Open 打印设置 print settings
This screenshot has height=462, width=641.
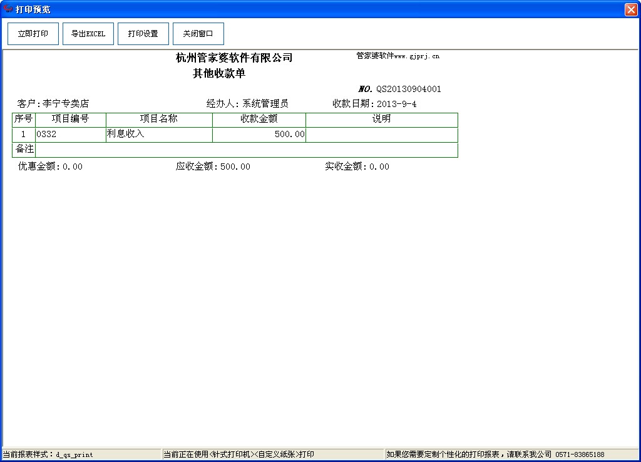click(x=143, y=34)
